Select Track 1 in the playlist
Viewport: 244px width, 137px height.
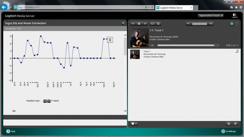pos(147,51)
